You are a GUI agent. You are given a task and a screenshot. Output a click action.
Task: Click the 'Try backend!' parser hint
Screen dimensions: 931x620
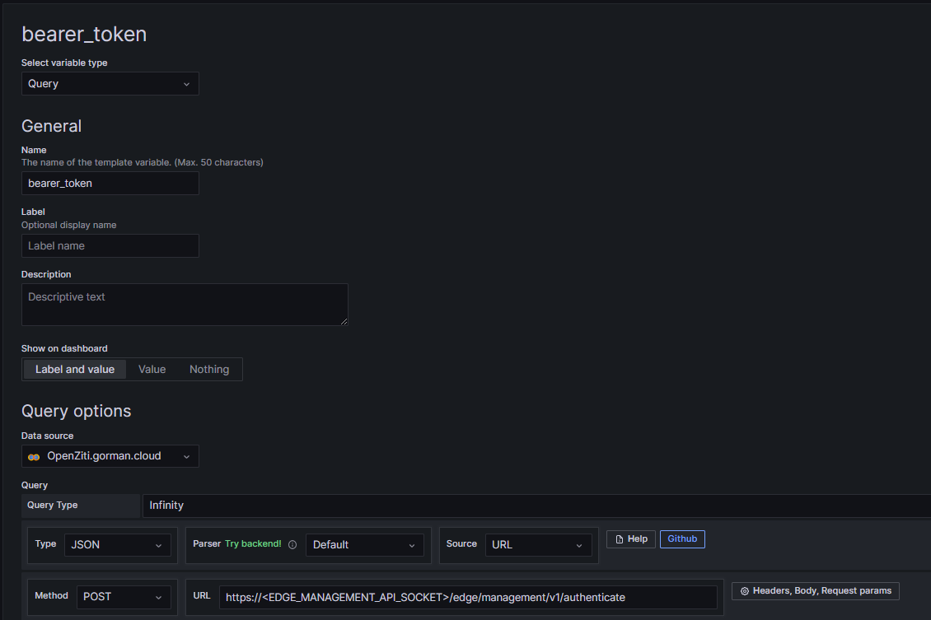253,544
